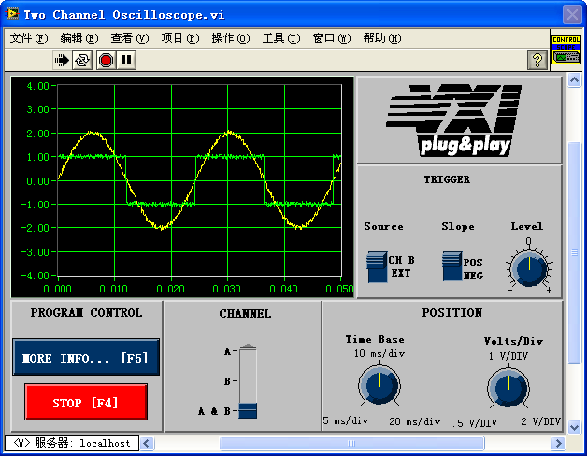Open the 文件 (File) menu

pyautogui.click(x=28, y=38)
